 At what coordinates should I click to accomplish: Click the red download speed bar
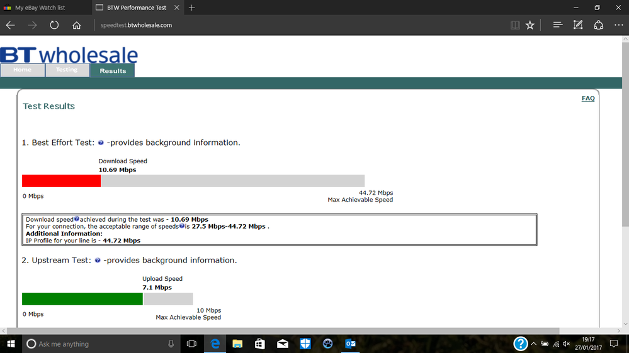tap(61, 181)
